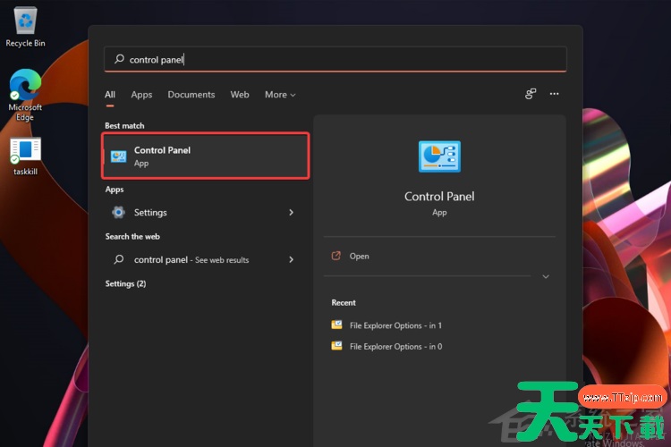Click the web search magnifier icon
Viewport: 671px width, 447px height.
pos(118,259)
